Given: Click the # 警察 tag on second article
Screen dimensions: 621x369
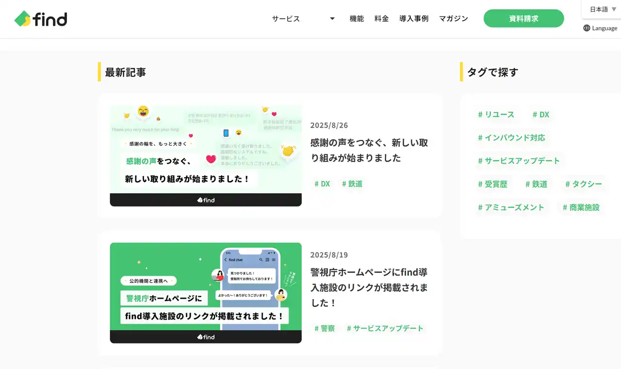Looking at the screenshot, I should pos(325,328).
